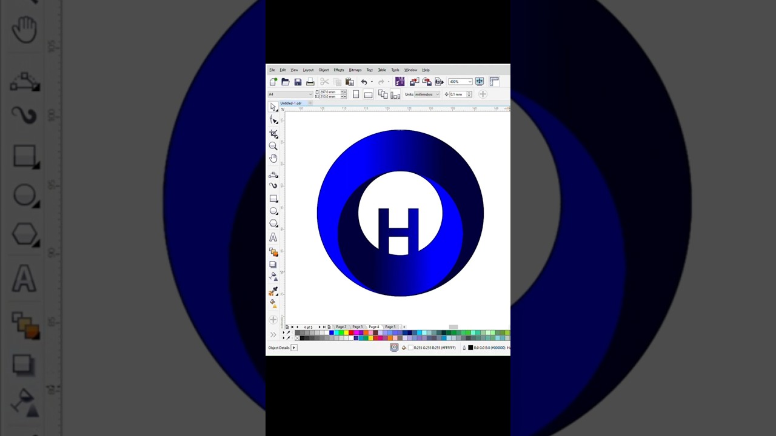Pick the yellow swatch in the upper palette row
The width and height of the screenshot is (776, 436).
[x=346, y=332]
